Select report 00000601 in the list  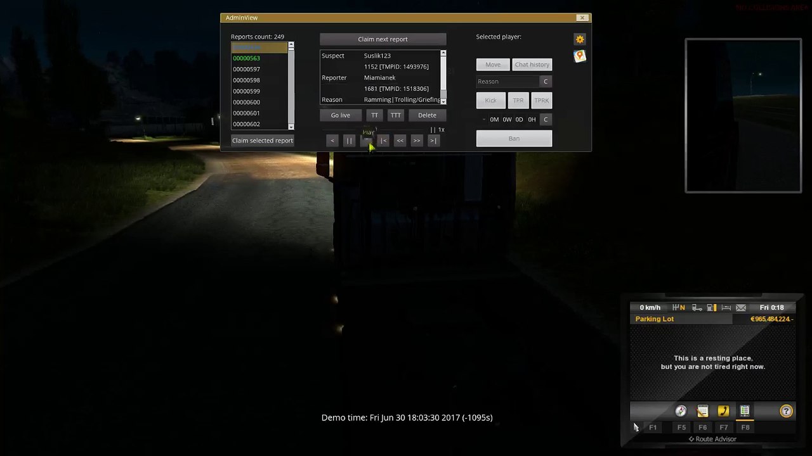click(259, 113)
